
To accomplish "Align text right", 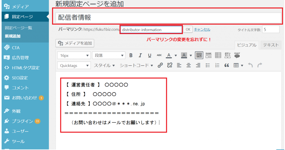I will point(198,65).
